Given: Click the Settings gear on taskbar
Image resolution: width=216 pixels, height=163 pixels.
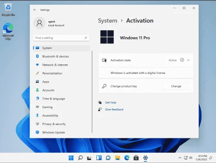Looking at the screenshot, I should (146, 158).
